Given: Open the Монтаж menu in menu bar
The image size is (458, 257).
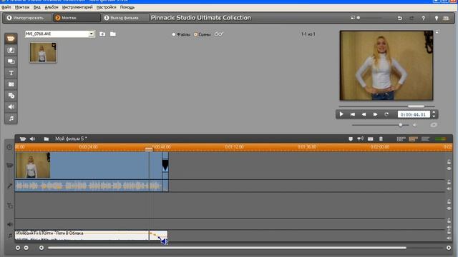Looking at the screenshot, I should pyautogui.click(x=22, y=7).
